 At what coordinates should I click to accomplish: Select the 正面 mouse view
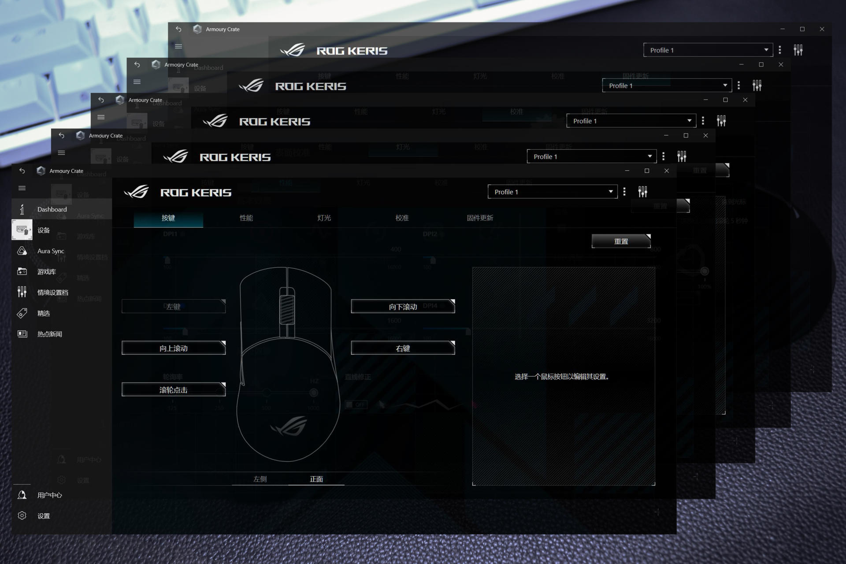pos(316,479)
